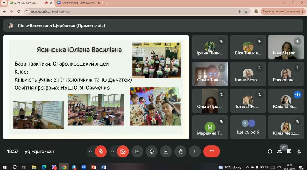
Task: Open volume control in system tray
Action: (x=267, y=167)
